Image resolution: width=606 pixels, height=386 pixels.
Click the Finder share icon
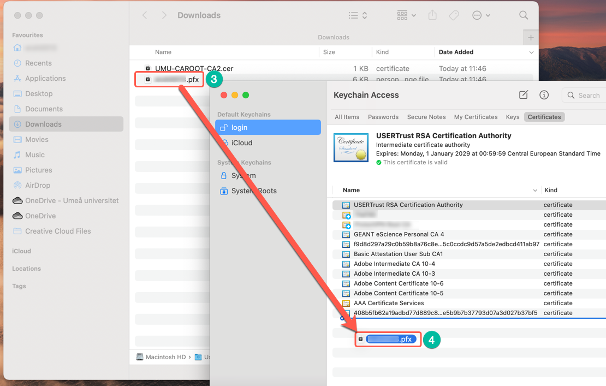pos(432,15)
